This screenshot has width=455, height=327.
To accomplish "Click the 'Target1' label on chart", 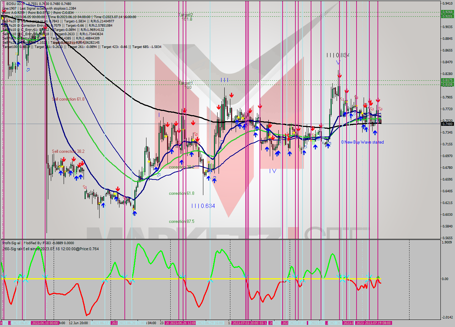I will click(185, 83).
